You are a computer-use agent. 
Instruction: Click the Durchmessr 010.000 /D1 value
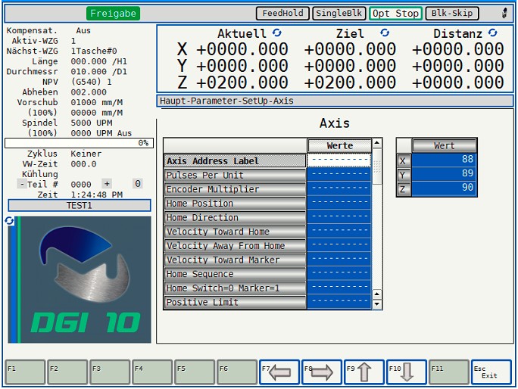pyautogui.click(x=98, y=72)
